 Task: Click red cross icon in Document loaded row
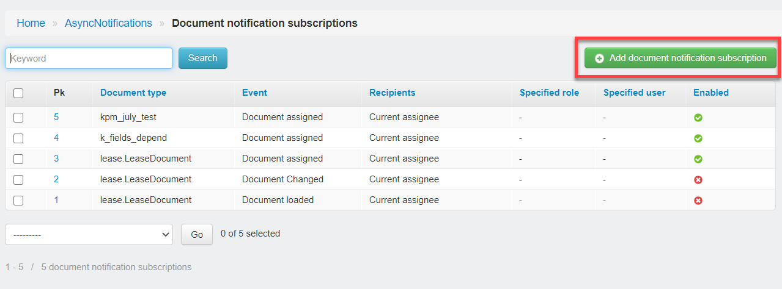coord(698,201)
